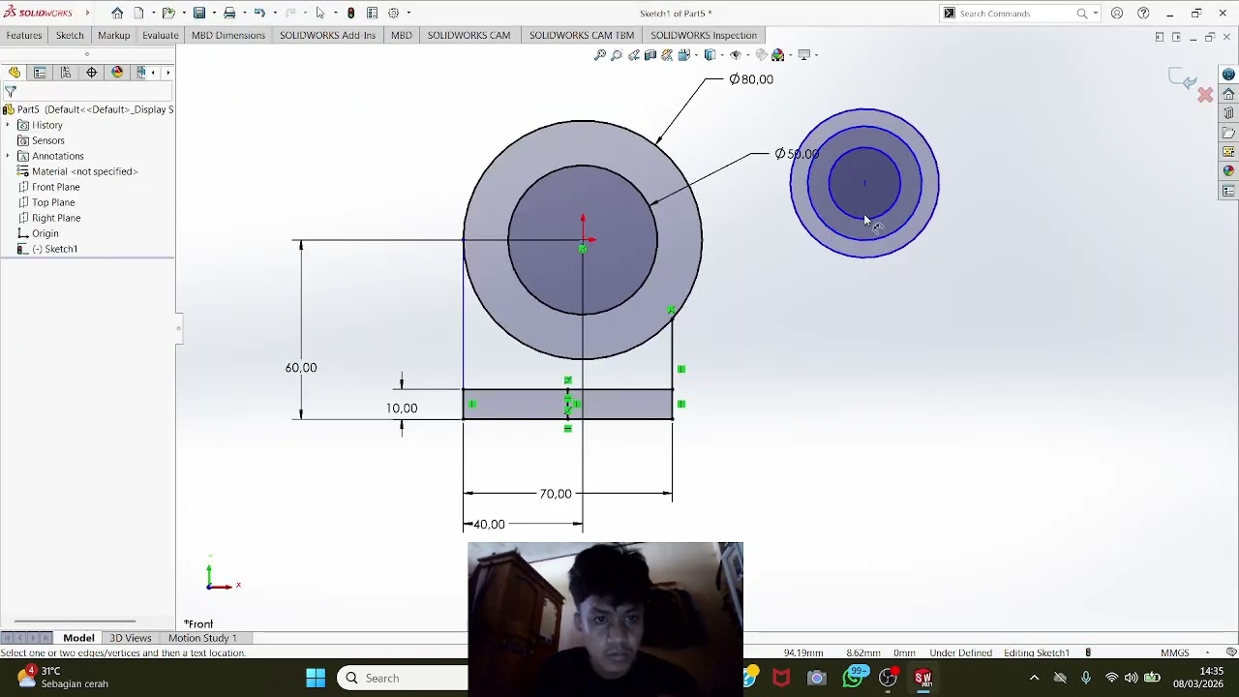Open File Properties icon in title toolbar
This screenshot has height=697, width=1239.
[372, 14]
